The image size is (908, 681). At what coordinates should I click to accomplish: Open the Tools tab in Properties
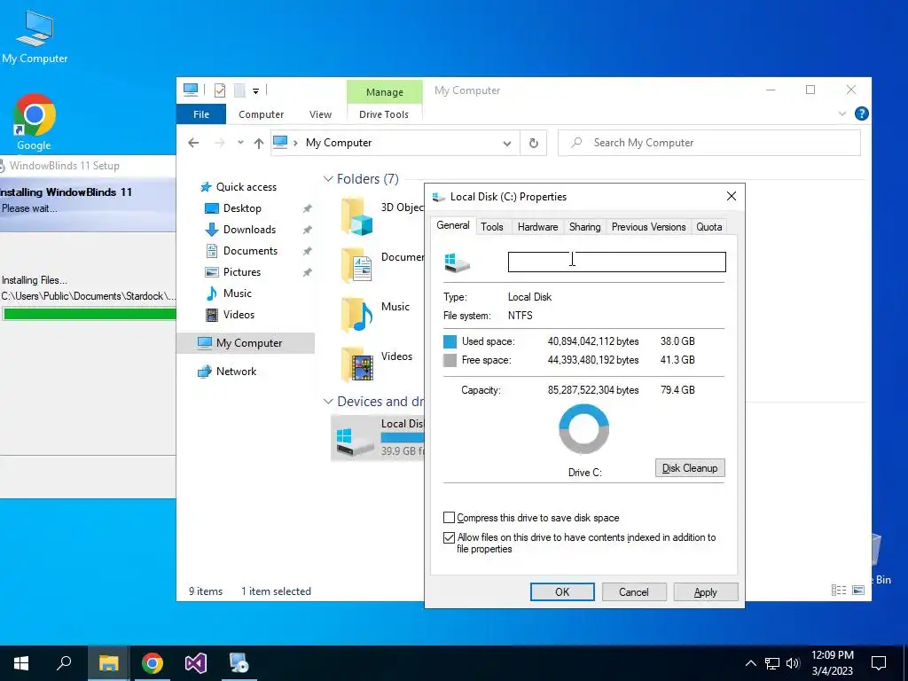(x=491, y=227)
